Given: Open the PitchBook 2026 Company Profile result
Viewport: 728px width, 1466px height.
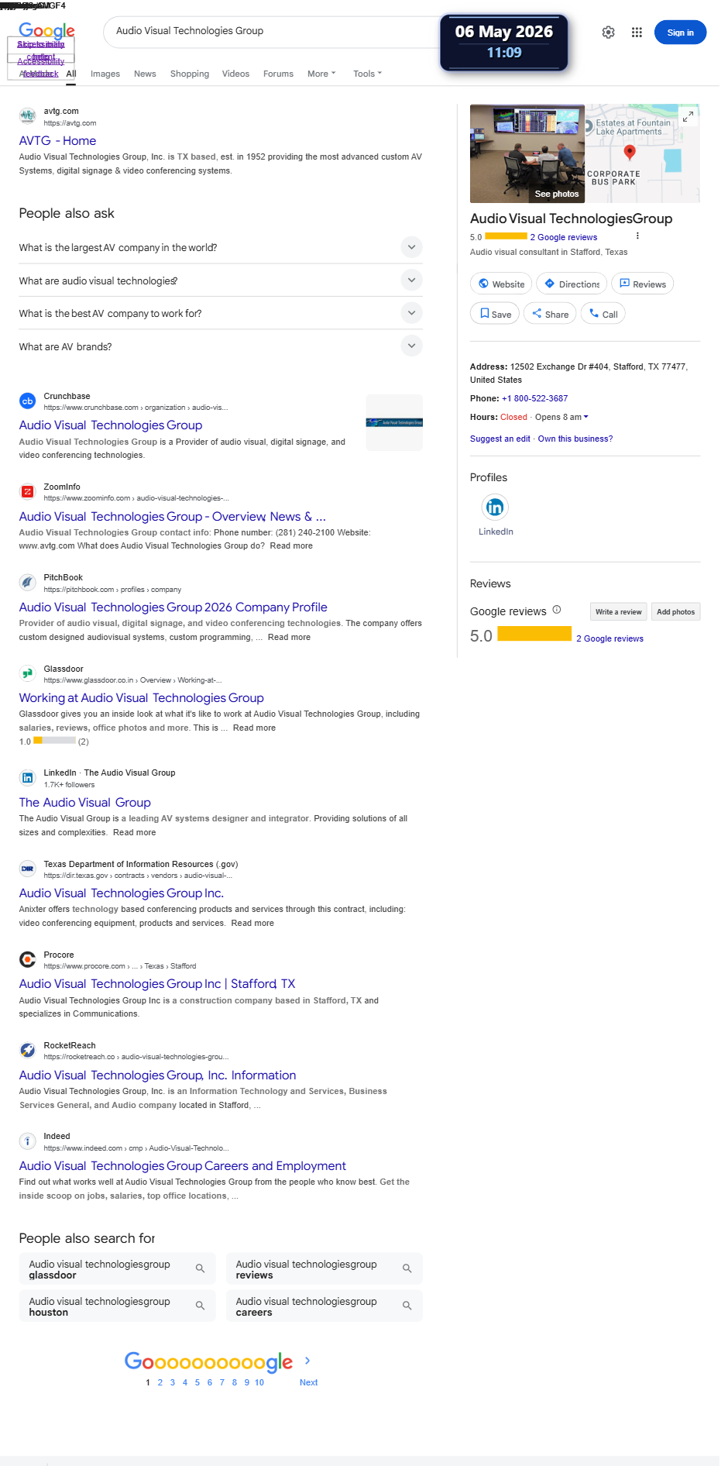Looking at the screenshot, I should click(x=173, y=607).
